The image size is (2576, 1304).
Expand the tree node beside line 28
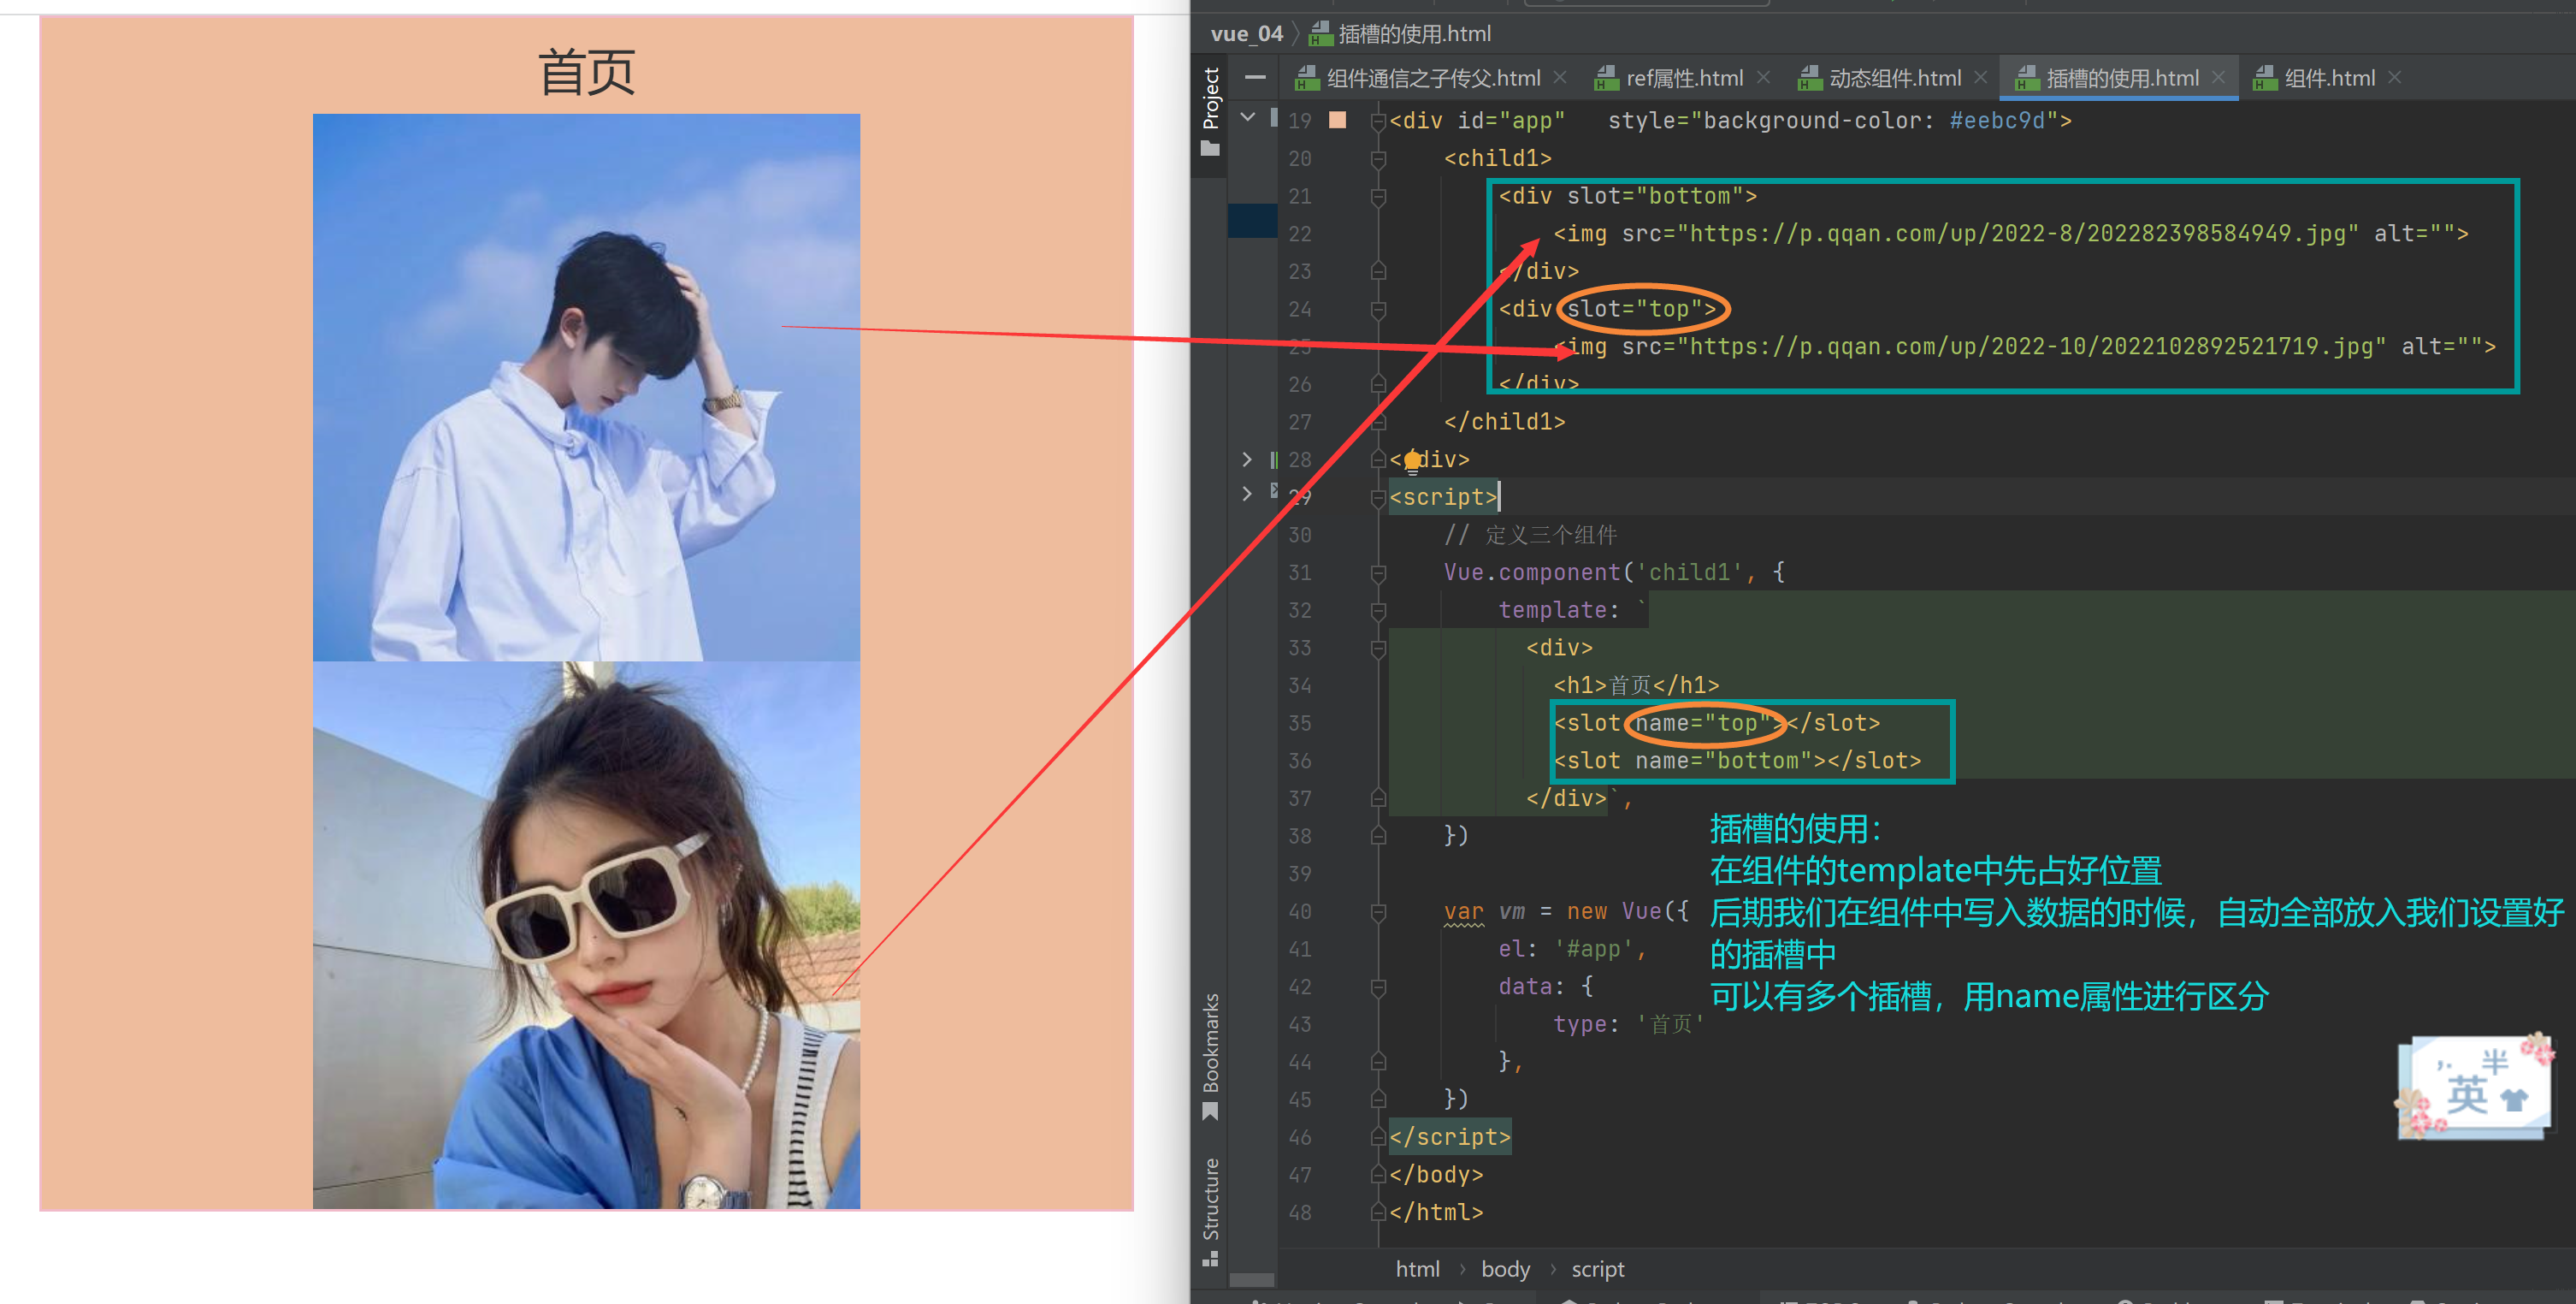point(1247,459)
